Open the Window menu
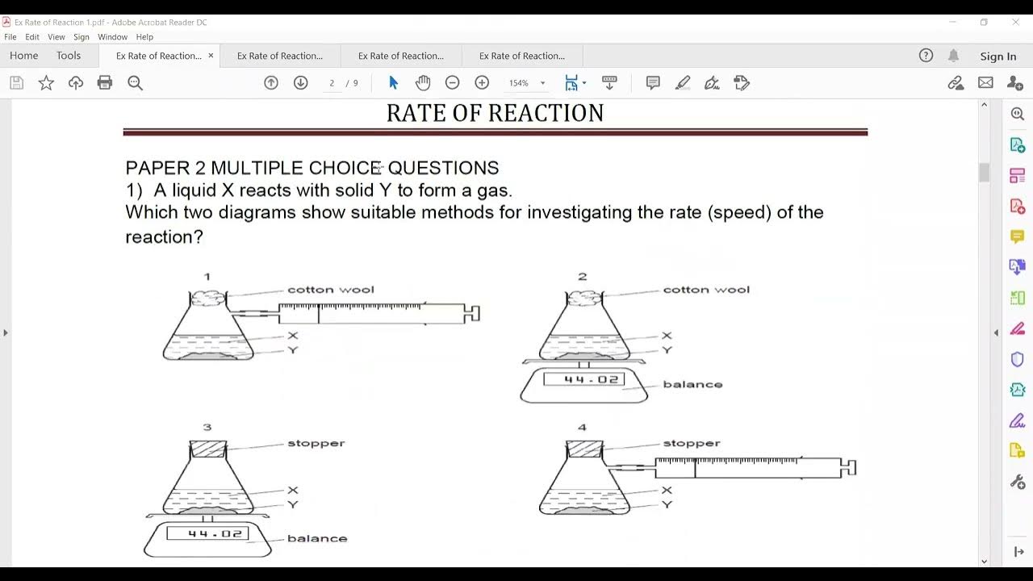The image size is (1033, 581). pos(113,37)
